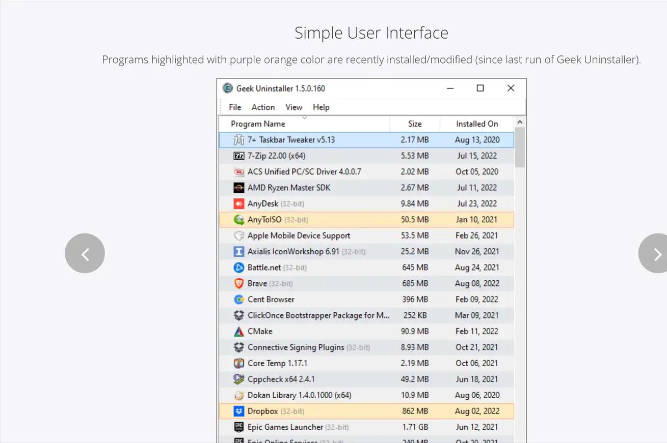667x443 pixels.
Task: Click the Aug 13, 2020 install date
Action: point(477,140)
